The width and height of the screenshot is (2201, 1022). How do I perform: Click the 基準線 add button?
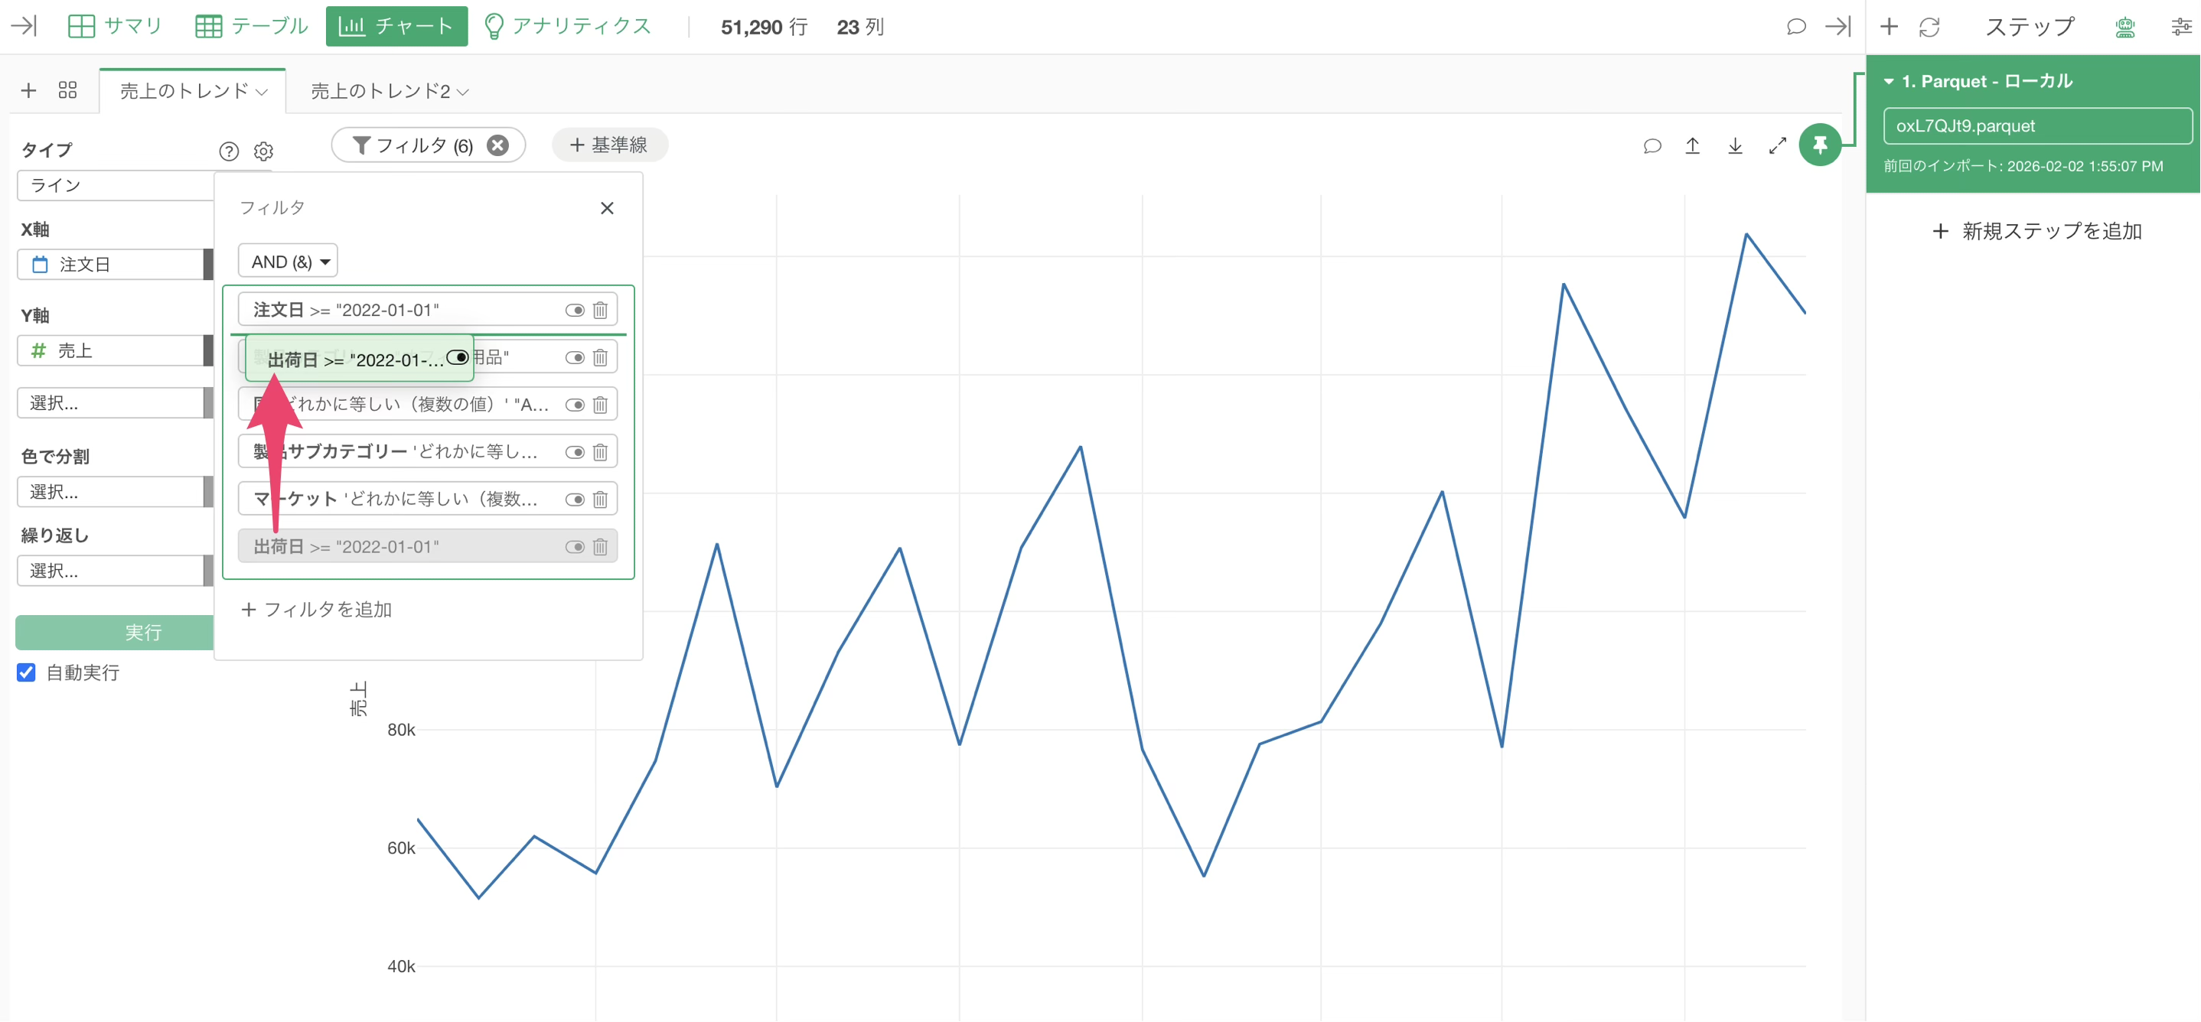point(609,145)
